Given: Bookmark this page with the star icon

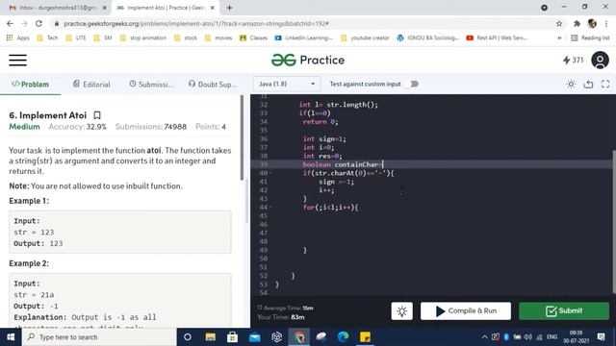Looking at the screenshot, I should [x=559, y=23].
